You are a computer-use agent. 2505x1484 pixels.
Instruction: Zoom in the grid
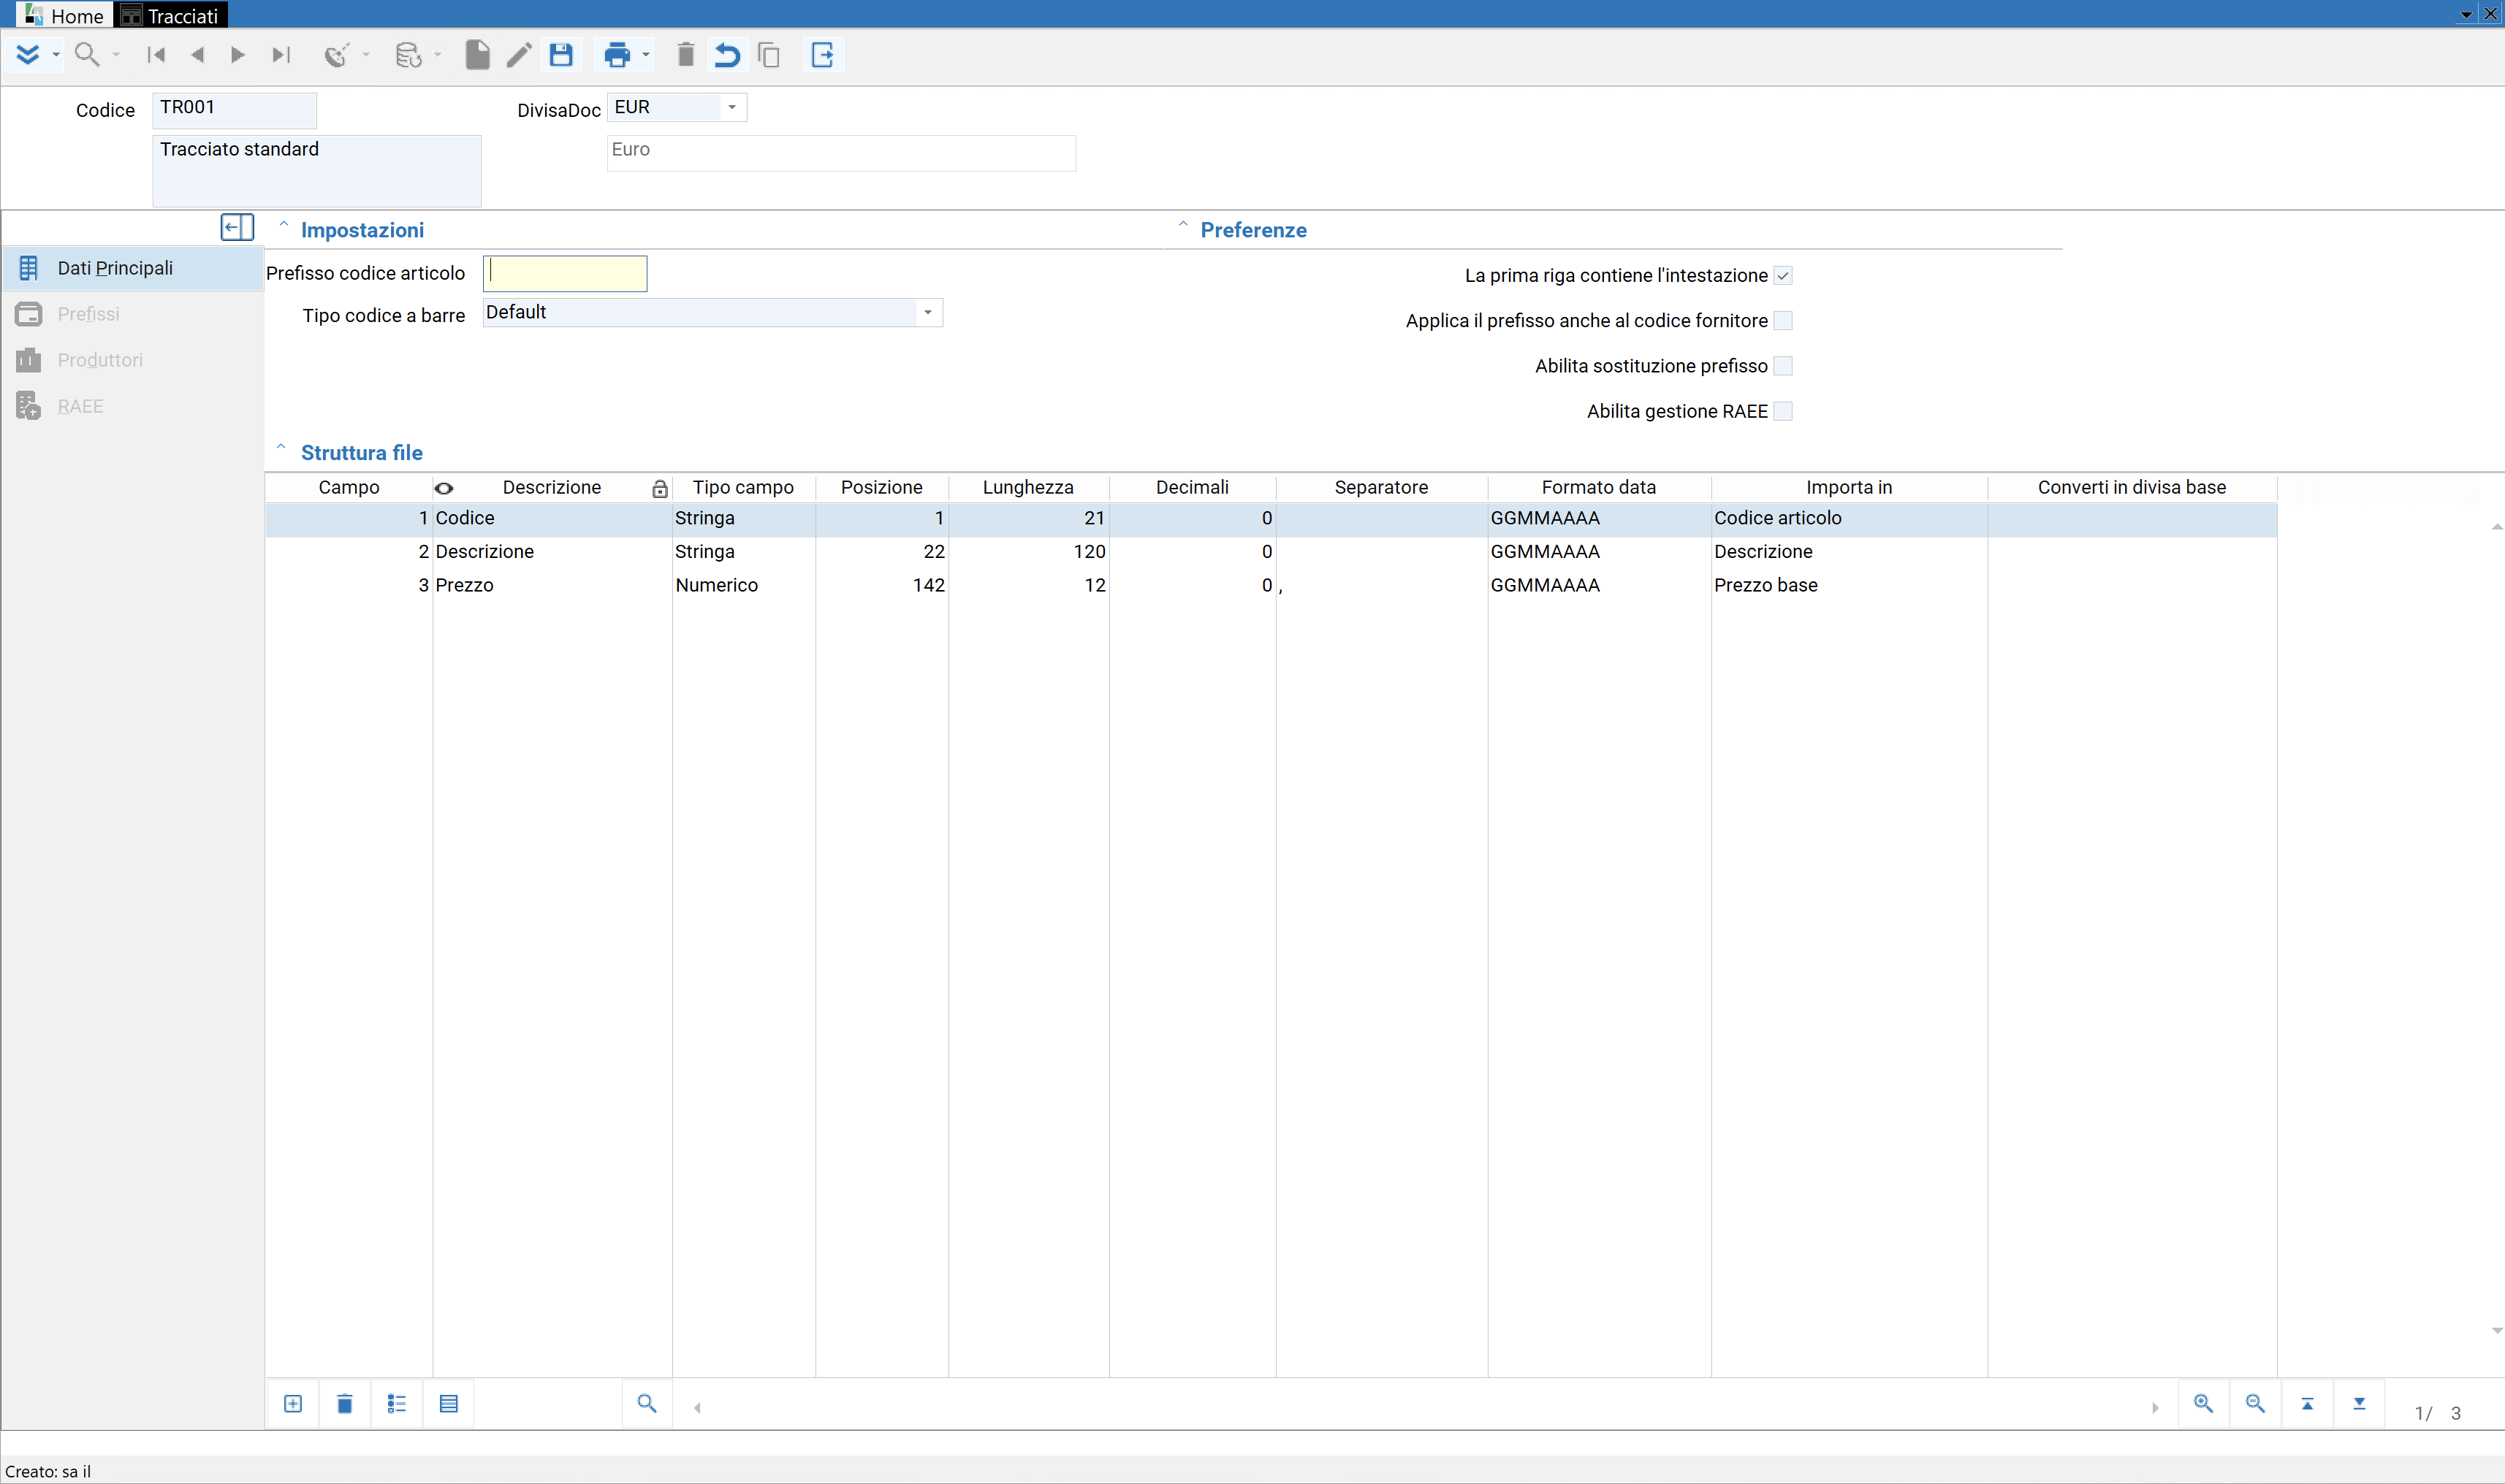[x=2203, y=1404]
